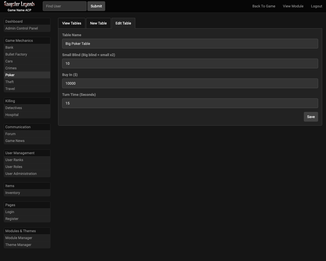Click the Gangster Legends logo
Screen dimensions: 326x261
tap(19, 4)
